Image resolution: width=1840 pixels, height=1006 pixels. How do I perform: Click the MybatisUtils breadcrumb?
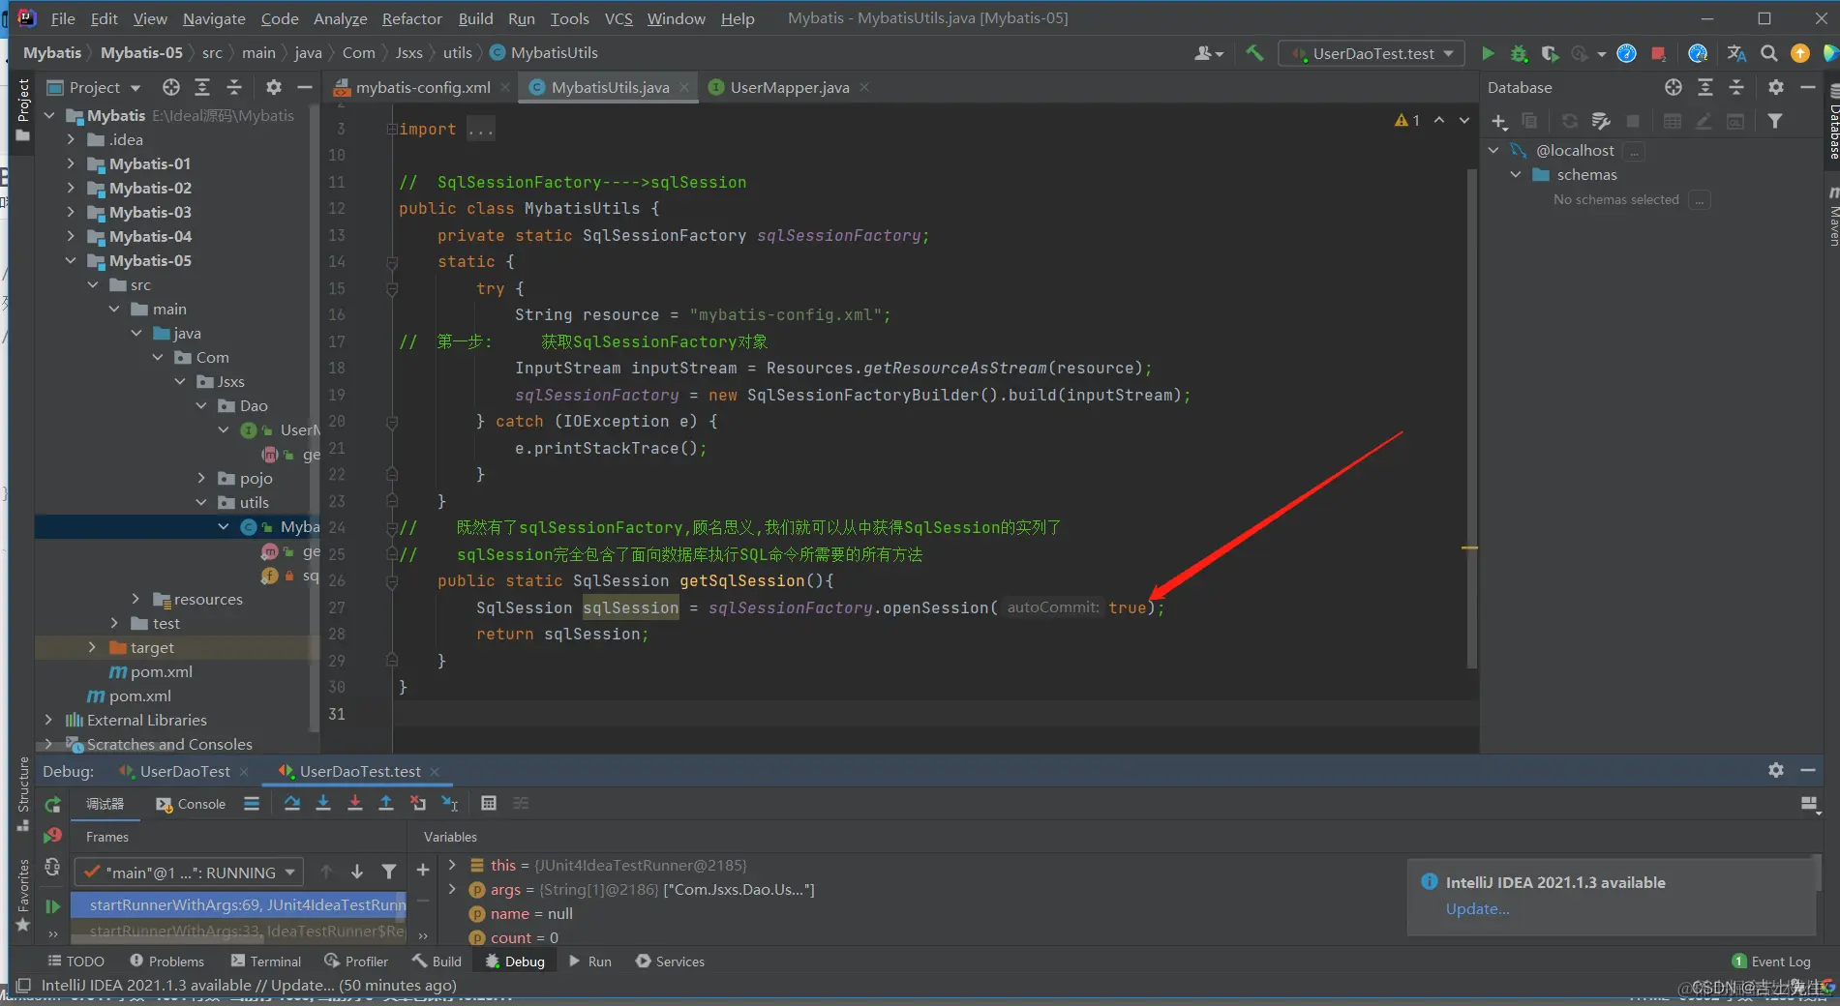pos(544,52)
